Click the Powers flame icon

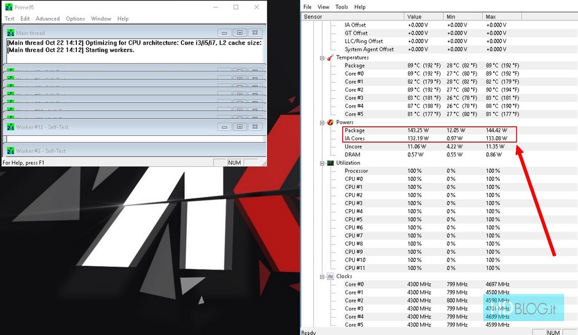coord(330,122)
